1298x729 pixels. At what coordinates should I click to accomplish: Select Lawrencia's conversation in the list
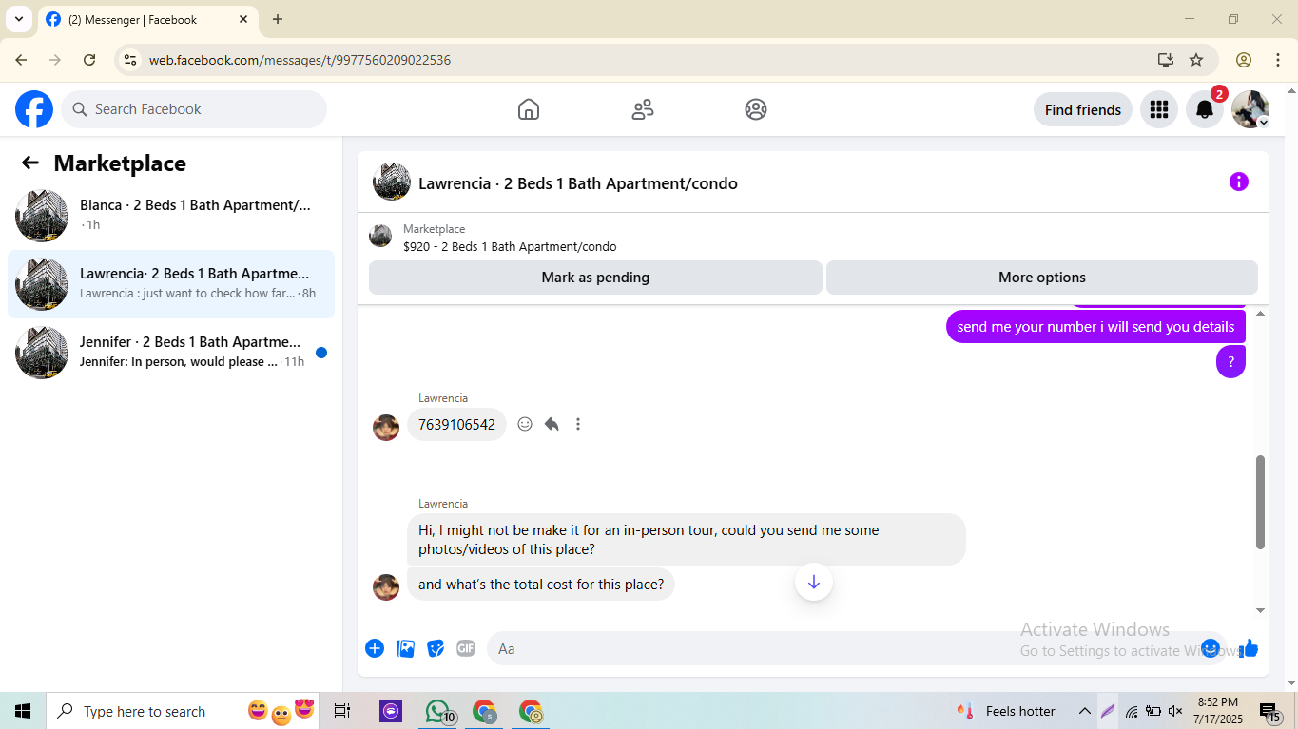[171, 283]
